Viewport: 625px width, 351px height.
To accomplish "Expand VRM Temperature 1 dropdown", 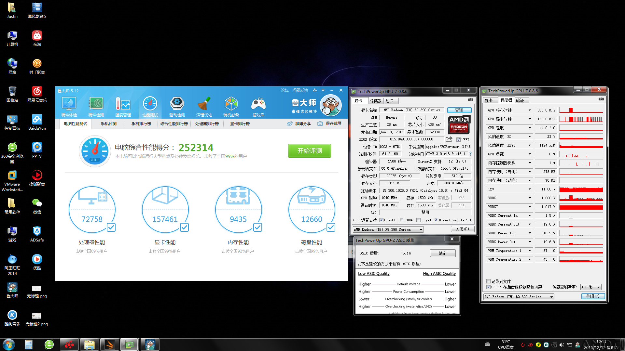I will 530,251.
